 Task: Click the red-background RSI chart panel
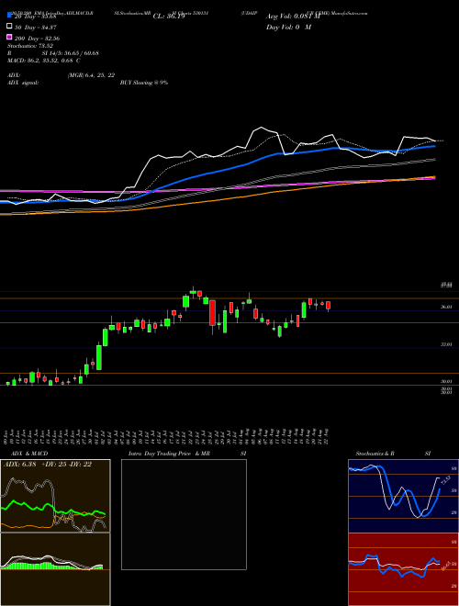403,569
